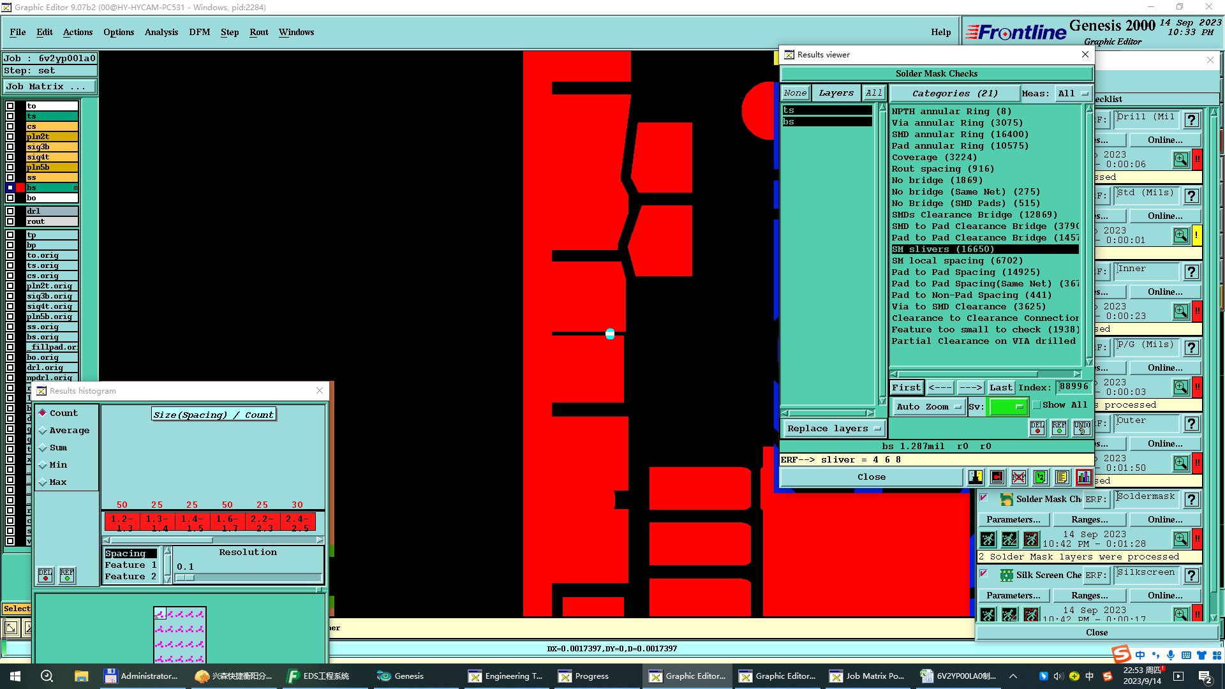The width and height of the screenshot is (1225, 689).
Task: Click first run icon under Solder Mask Checks
Action: pos(988,540)
